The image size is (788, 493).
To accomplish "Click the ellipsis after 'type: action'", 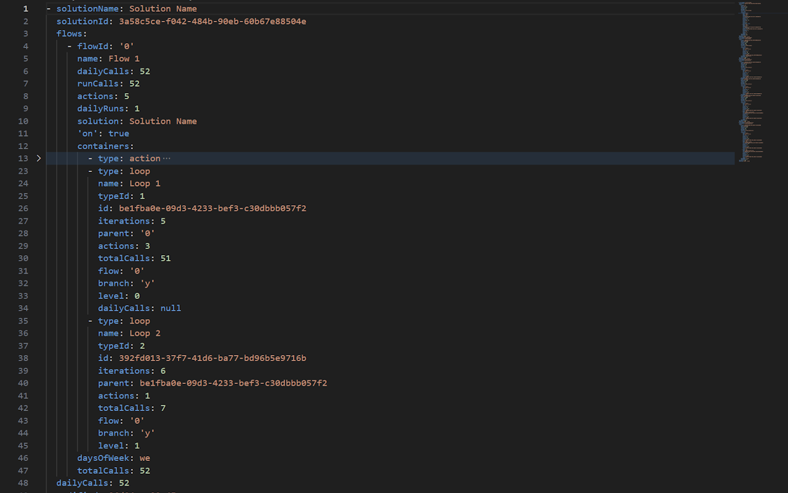I will 166,158.
